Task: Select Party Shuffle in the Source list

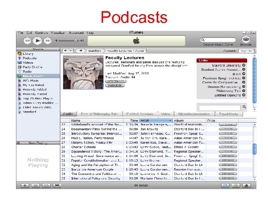Action: 32,67
